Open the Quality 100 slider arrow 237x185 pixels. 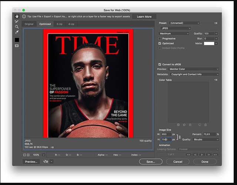click(216, 34)
